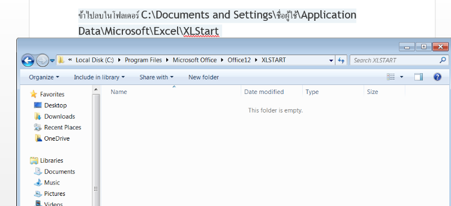Viewport: 451px width, 206px height.
Task: Go to Local Disk (C:) breadcrumb
Action: [95, 60]
